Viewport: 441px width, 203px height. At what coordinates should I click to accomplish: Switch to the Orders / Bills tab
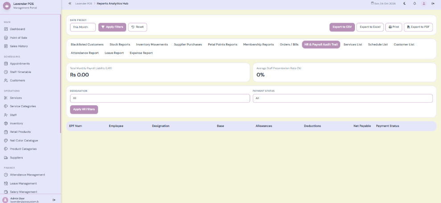[x=289, y=44]
